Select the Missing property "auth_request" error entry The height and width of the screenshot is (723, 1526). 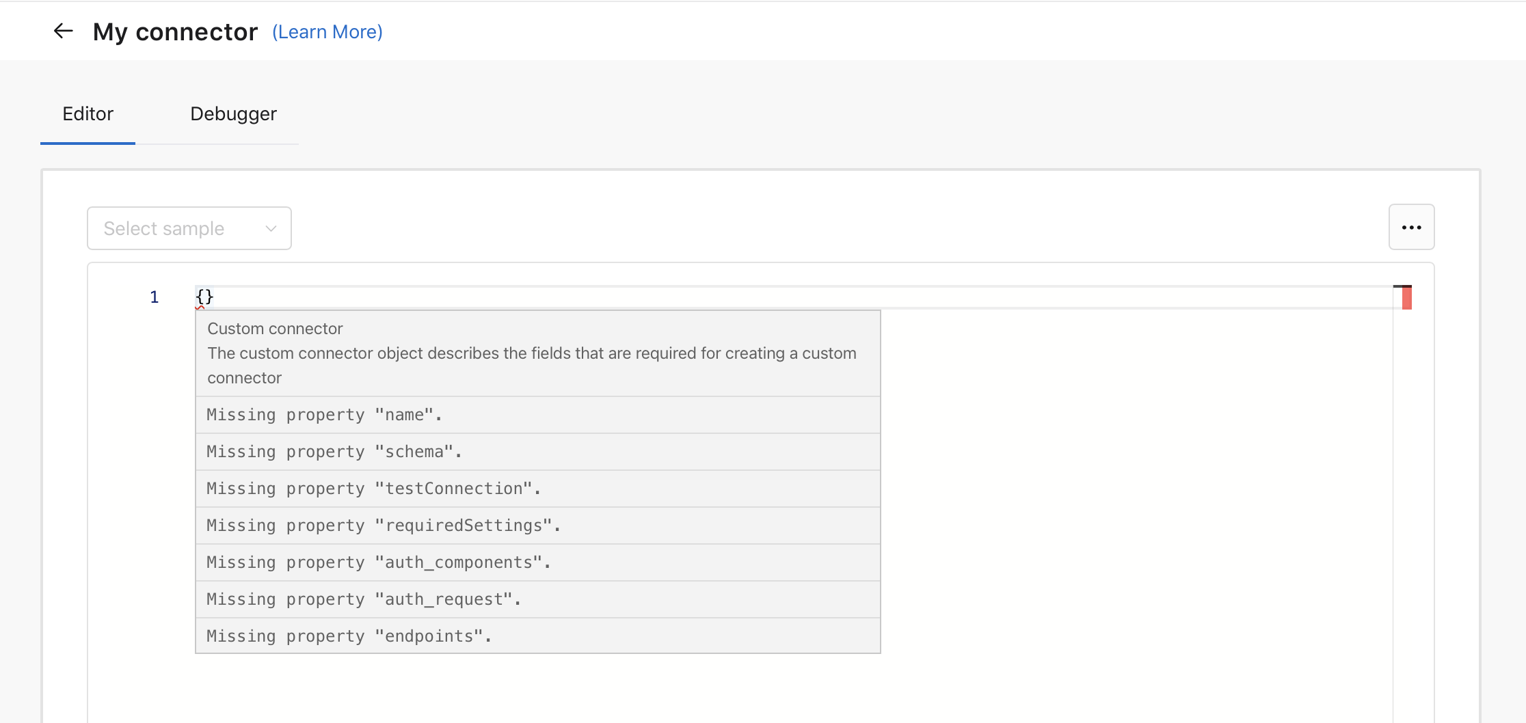tap(363, 599)
